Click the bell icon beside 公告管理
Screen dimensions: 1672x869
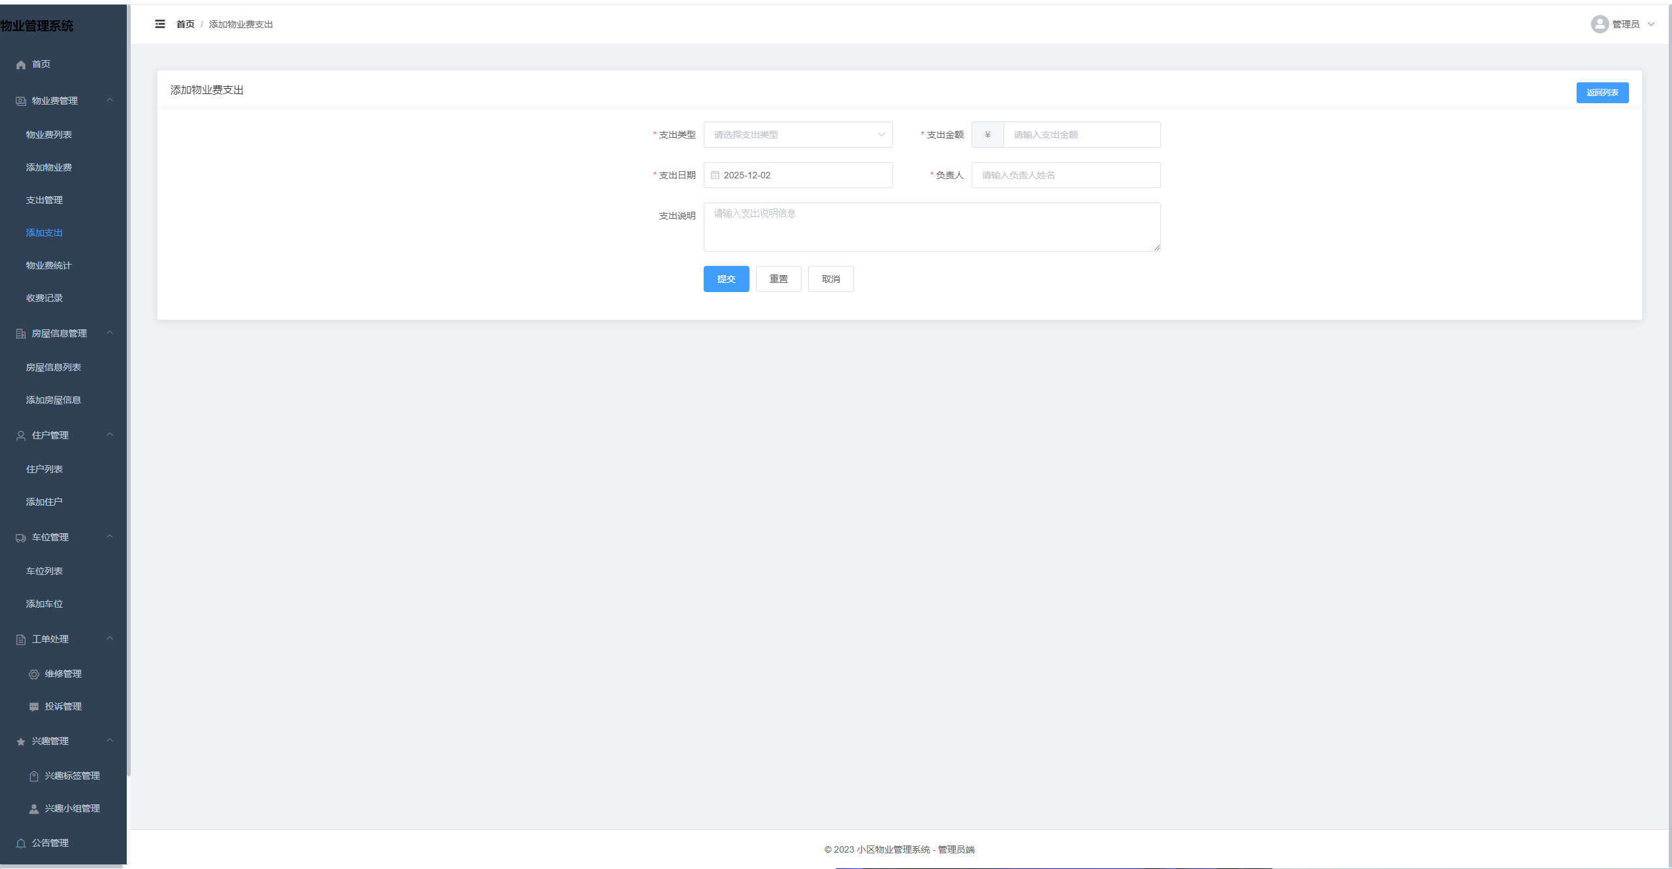coord(21,844)
